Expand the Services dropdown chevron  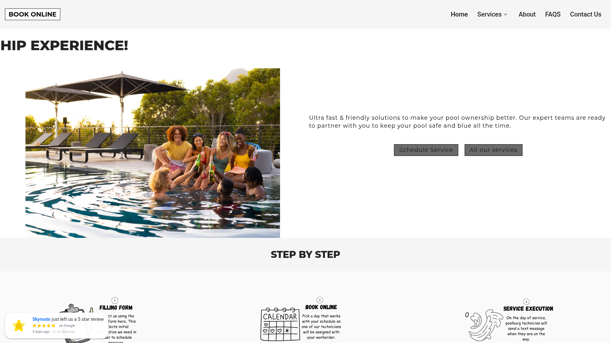click(505, 14)
